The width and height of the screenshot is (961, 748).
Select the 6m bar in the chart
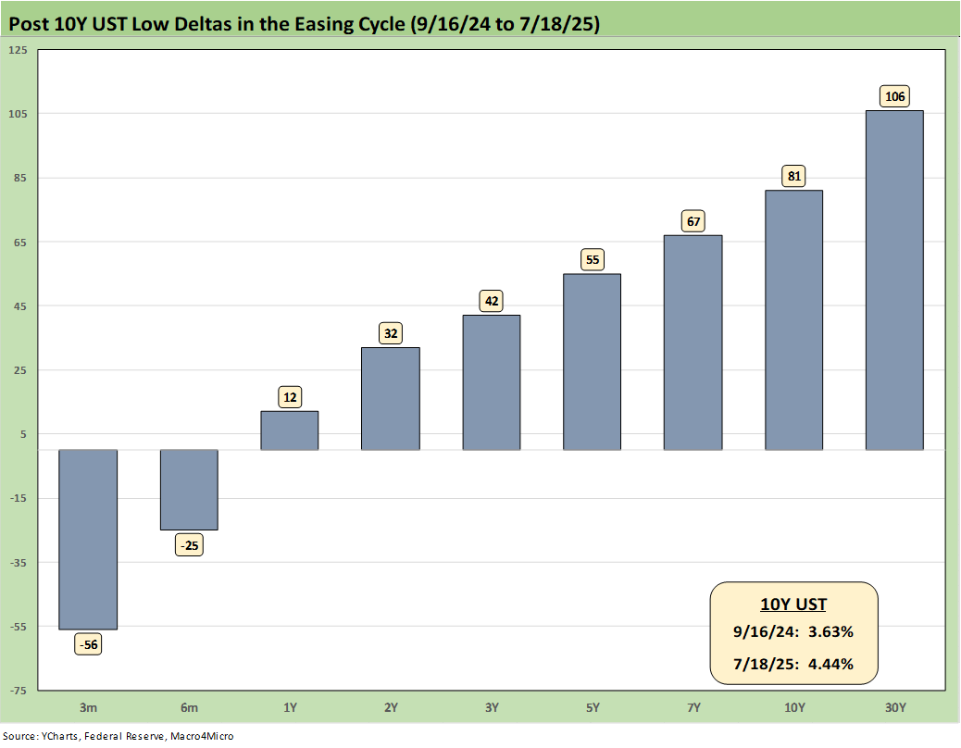point(189,490)
